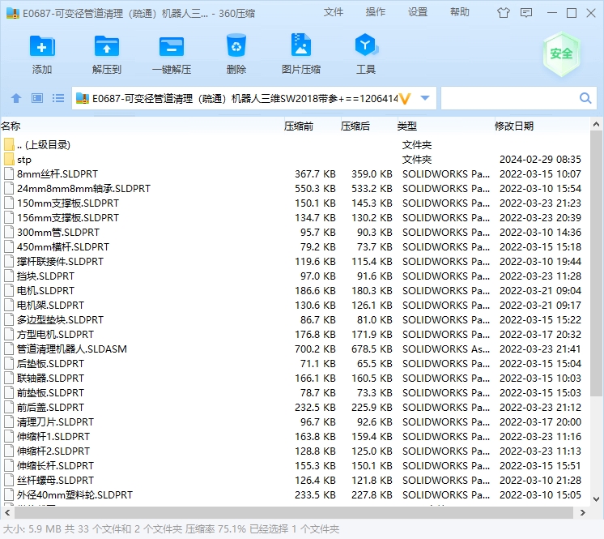The width and height of the screenshot is (604, 539).
Task: Switch to list view mode
Action: pyautogui.click(x=58, y=98)
